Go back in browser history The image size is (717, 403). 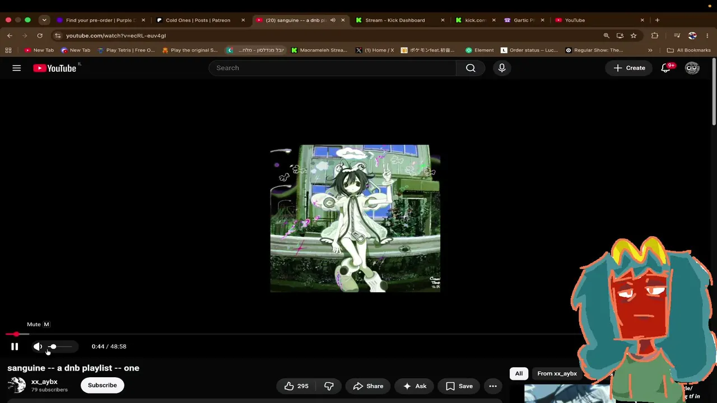pos(10,35)
